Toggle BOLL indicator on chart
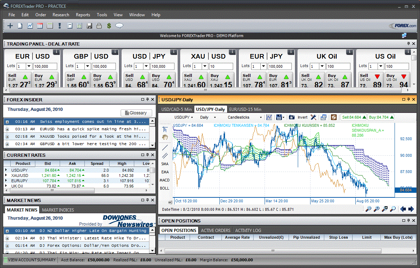The image size is (420, 268). coord(165,188)
